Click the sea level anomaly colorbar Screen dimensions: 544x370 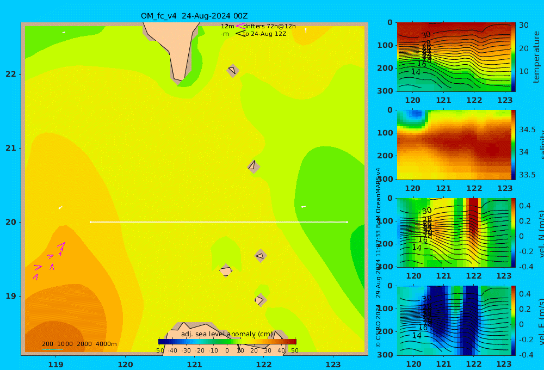(x=227, y=342)
